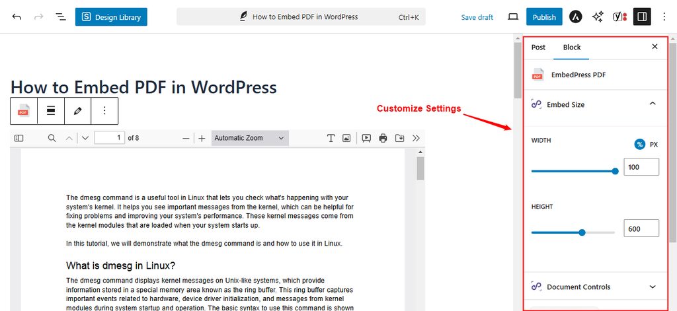Screen dimensions: 677x311
Task: Open the AI sparkle assistant icon
Action: coord(598,17)
